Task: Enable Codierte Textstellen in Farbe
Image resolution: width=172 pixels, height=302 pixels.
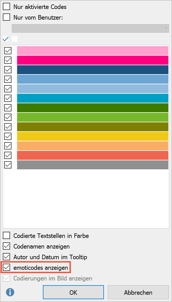Action: pos(6,236)
